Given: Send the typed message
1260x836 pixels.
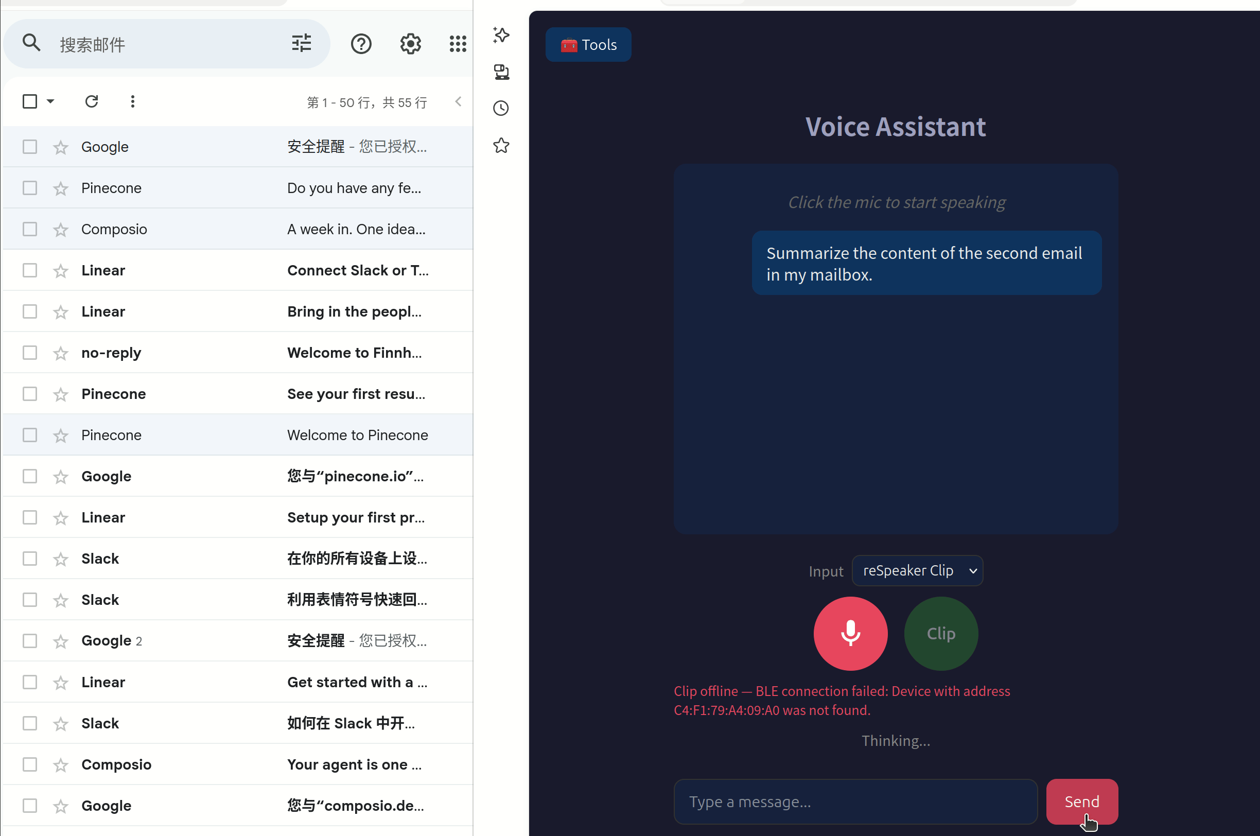Looking at the screenshot, I should pyautogui.click(x=1082, y=802).
